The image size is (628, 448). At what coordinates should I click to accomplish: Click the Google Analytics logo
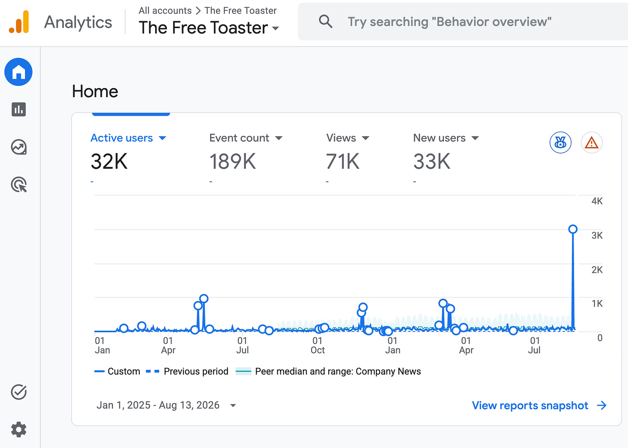tap(19, 22)
